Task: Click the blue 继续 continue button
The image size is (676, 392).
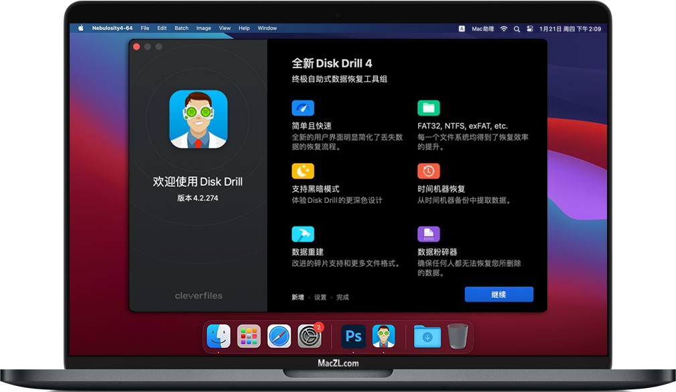Action: [x=499, y=294]
